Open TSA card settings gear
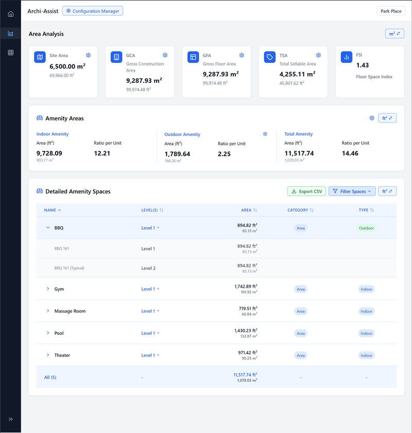Screen dimensions: 412x433 [x=318, y=55]
